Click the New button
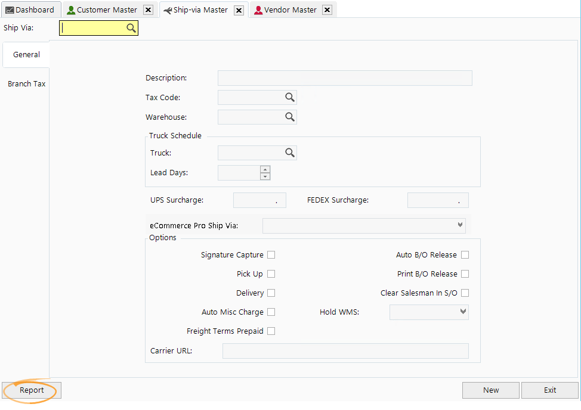581x410 pixels. [490, 390]
